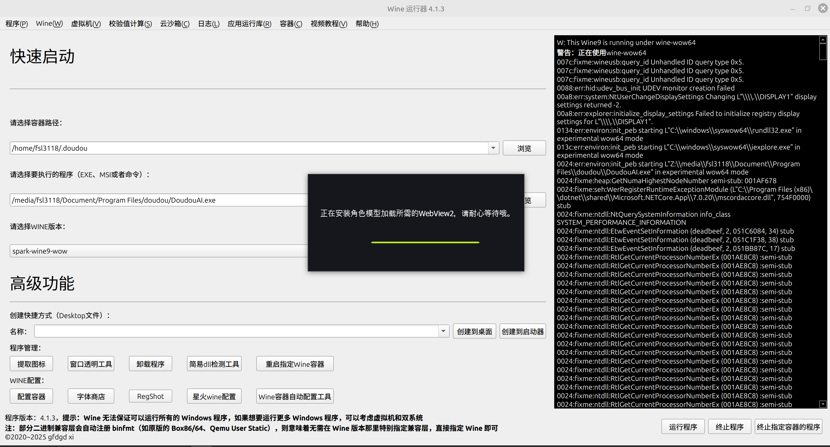
Task: Expand the container path dropdown arrow
Action: click(493, 148)
